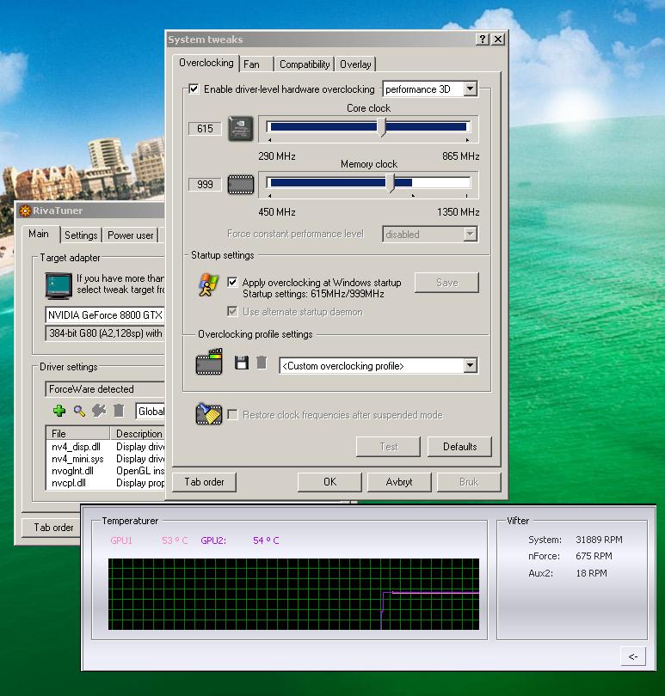The height and width of the screenshot is (696, 665).
Task: Click the Bruk apply button
Action: click(x=469, y=482)
